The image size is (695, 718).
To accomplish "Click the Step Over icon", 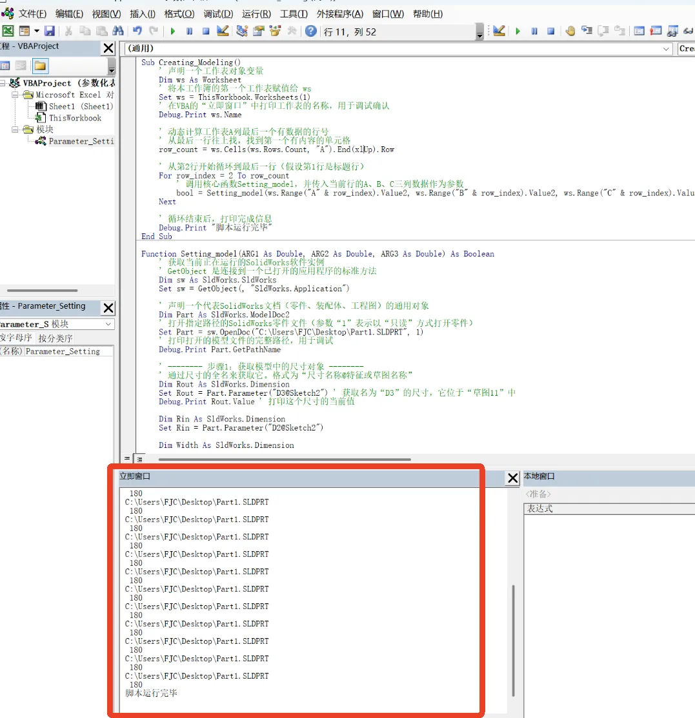I will point(603,31).
